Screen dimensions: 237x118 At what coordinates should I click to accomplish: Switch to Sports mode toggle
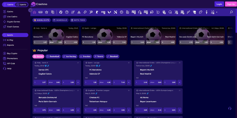(x=21, y=4)
